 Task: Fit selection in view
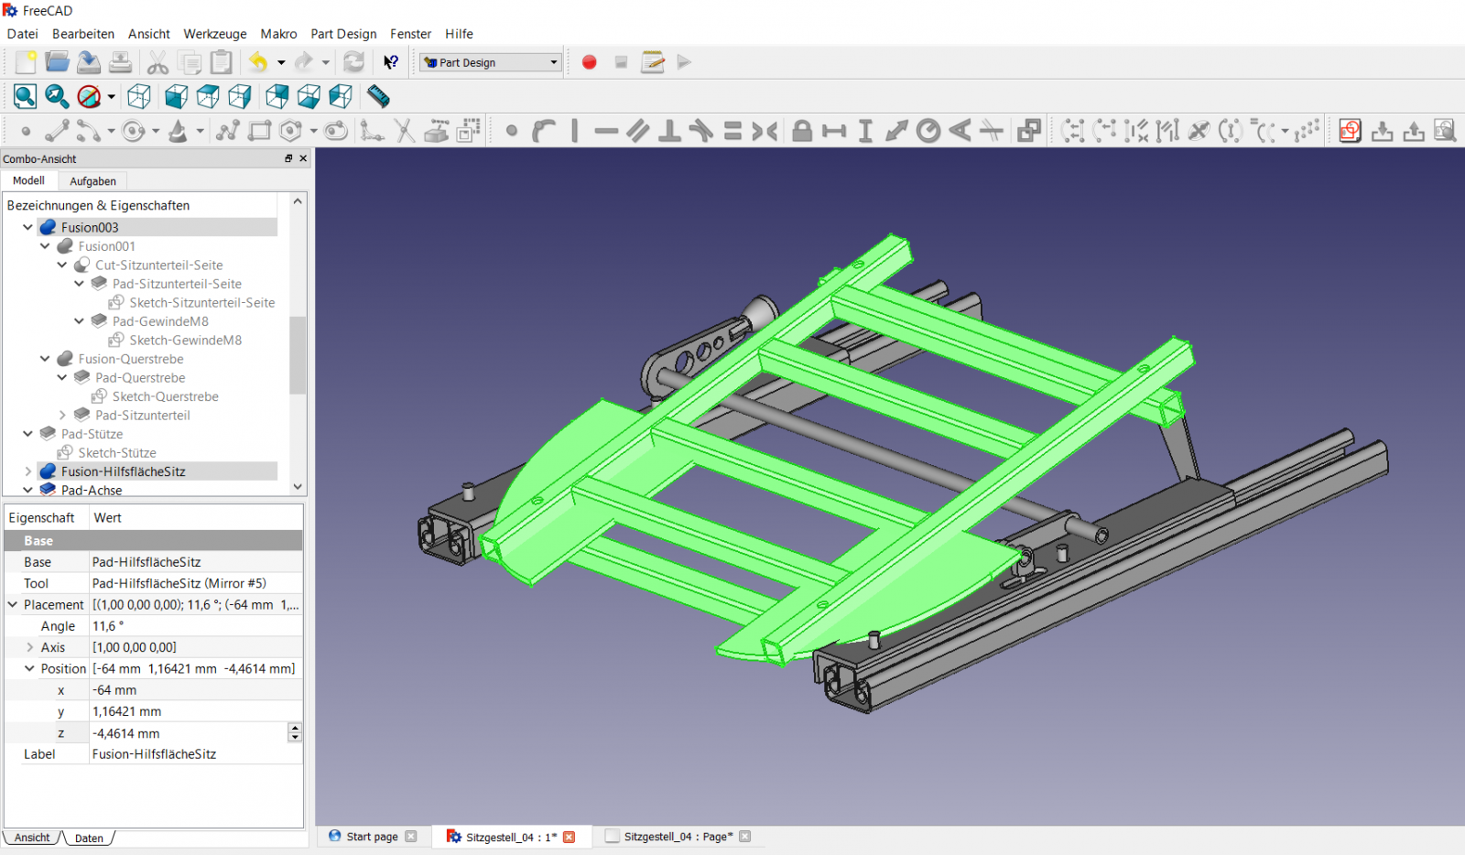click(57, 96)
